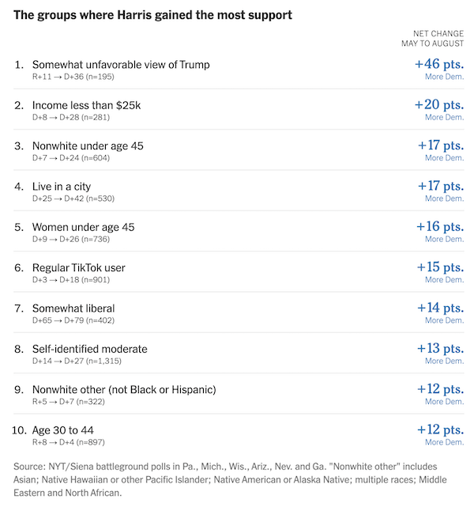Select the 'Live in a city' row

pyautogui.click(x=239, y=191)
